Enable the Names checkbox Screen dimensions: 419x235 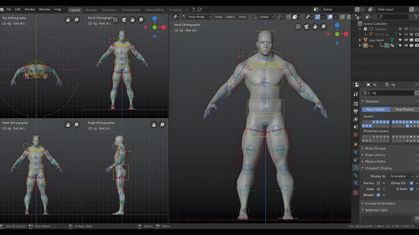378,183
